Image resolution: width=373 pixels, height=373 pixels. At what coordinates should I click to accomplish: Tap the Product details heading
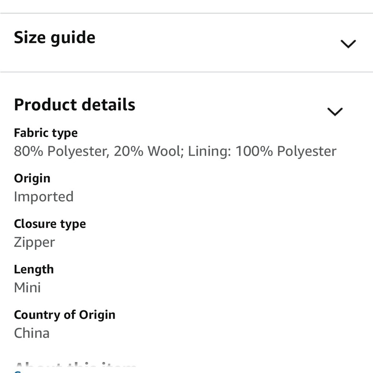click(x=75, y=105)
